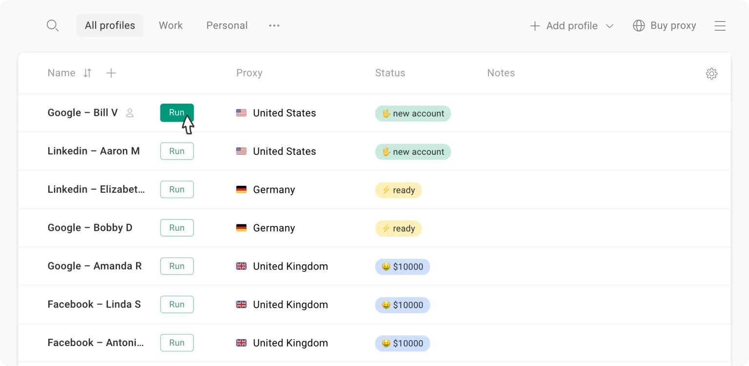Screen dimensions: 749x366
Task: Show more folders via three dots
Action: click(275, 25)
